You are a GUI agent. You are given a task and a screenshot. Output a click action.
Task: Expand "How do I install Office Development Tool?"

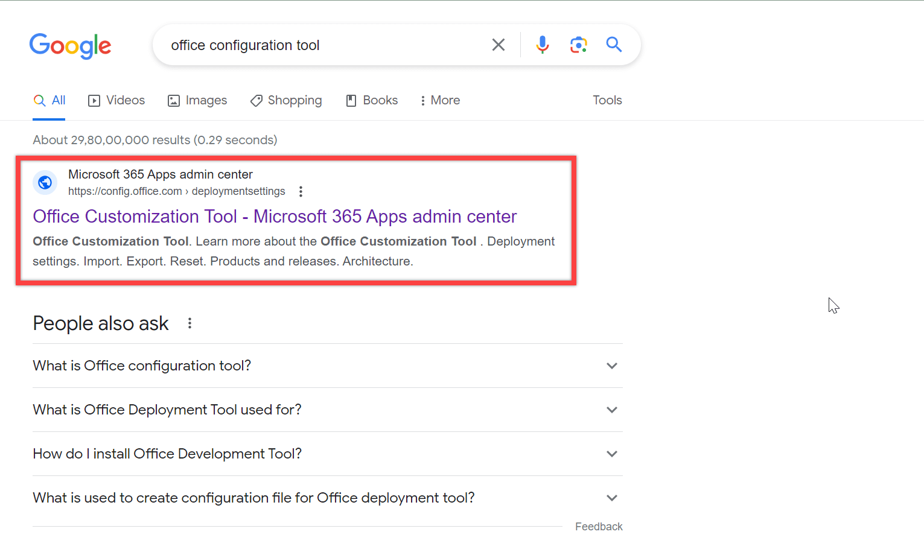click(x=328, y=454)
